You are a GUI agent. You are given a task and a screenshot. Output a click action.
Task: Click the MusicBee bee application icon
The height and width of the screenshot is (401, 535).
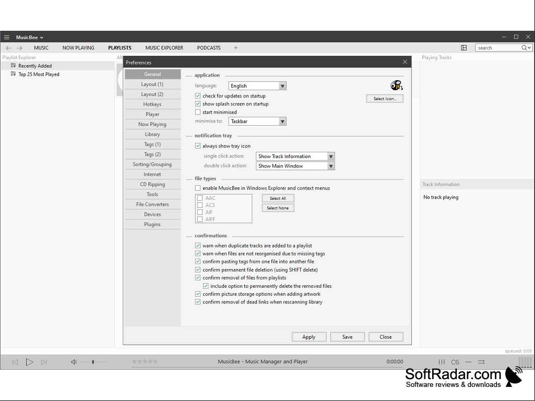(x=396, y=85)
